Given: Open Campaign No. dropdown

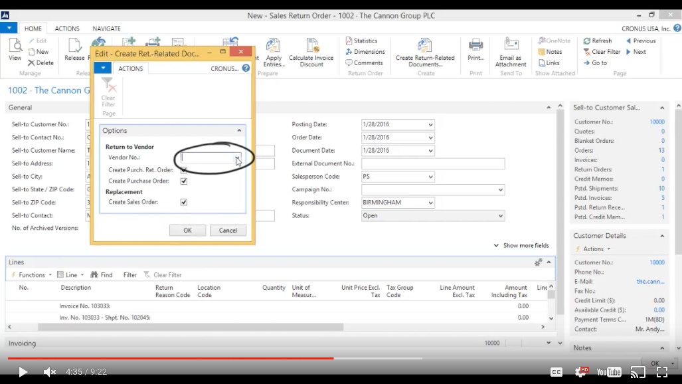Looking at the screenshot, I should coord(500,190).
